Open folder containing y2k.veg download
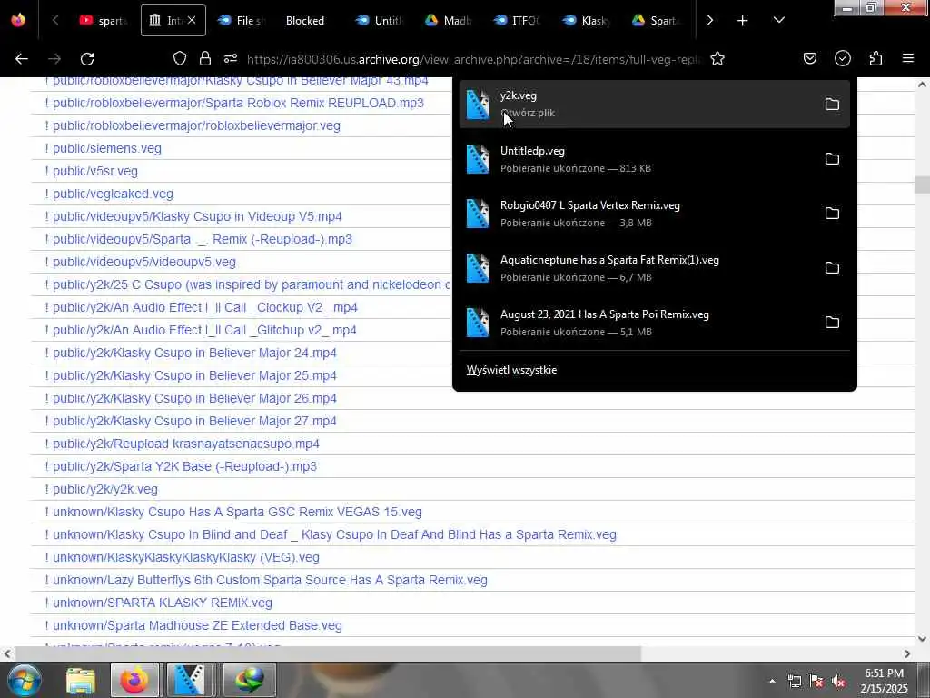930x698 pixels. click(x=832, y=105)
